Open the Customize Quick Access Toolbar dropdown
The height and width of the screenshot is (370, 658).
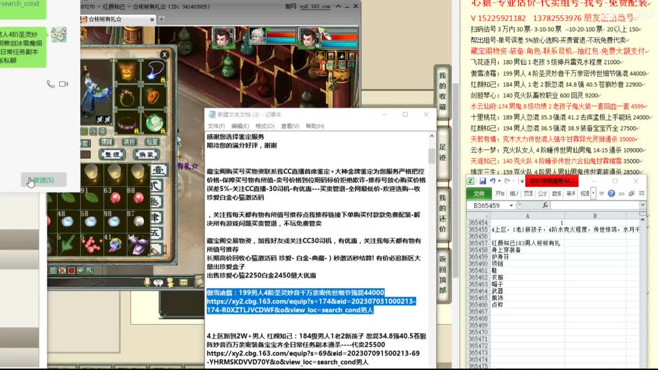pos(521,181)
